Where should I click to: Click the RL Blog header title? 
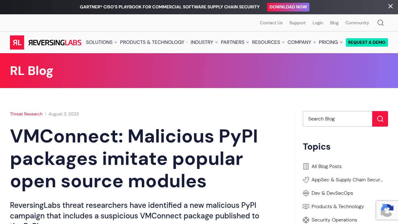(31, 71)
